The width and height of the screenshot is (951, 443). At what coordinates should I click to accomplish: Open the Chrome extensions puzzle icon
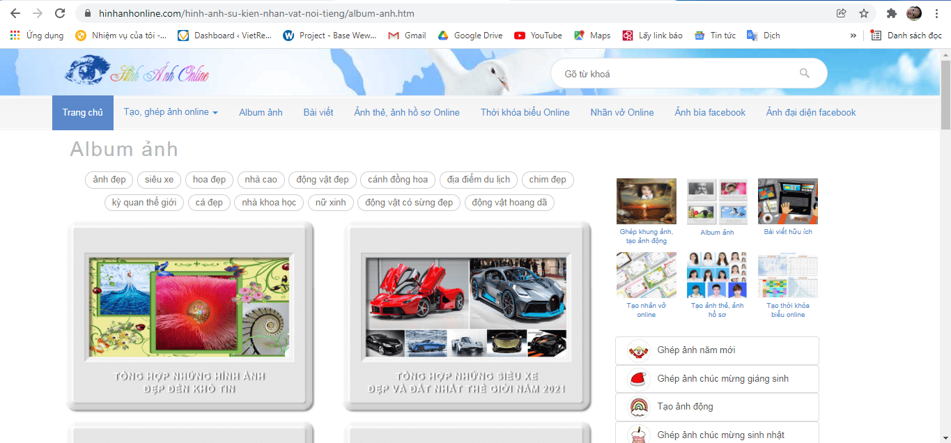pyautogui.click(x=891, y=13)
